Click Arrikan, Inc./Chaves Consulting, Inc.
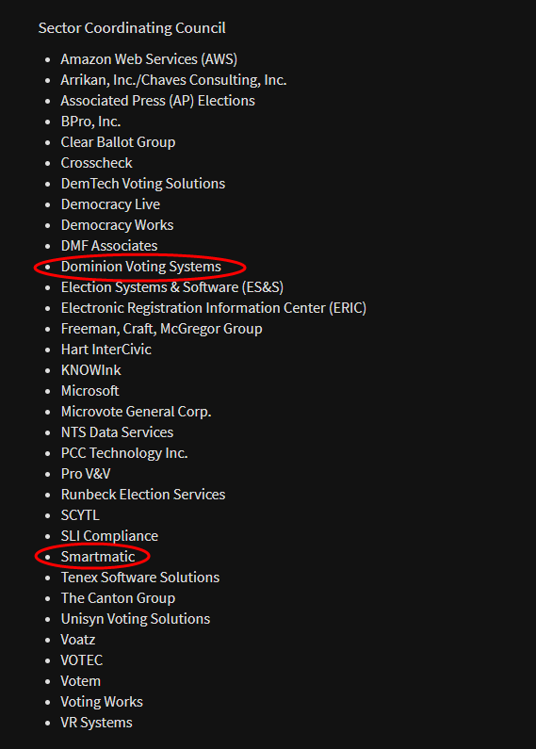536x749 pixels. click(x=173, y=80)
